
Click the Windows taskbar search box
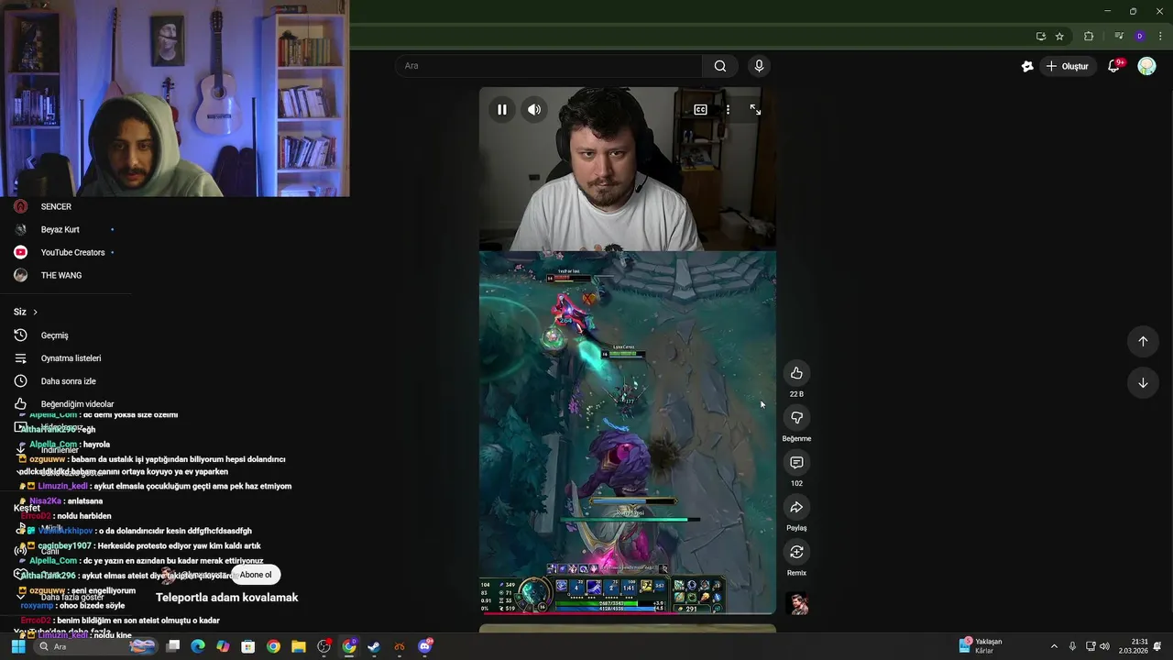(96, 646)
